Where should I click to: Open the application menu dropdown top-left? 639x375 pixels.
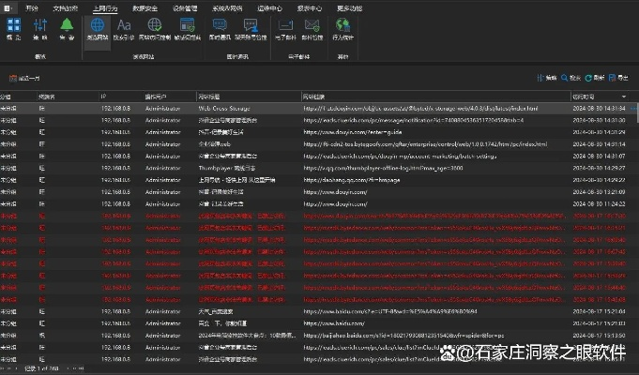(x=8, y=7)
